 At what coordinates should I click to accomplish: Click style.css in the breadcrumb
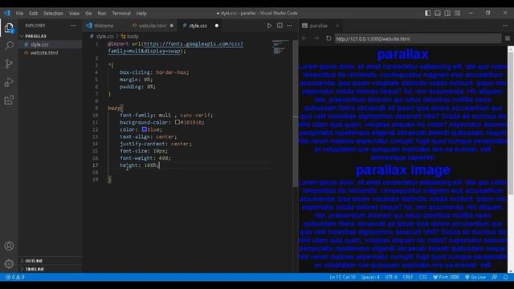tap(105, 36)
